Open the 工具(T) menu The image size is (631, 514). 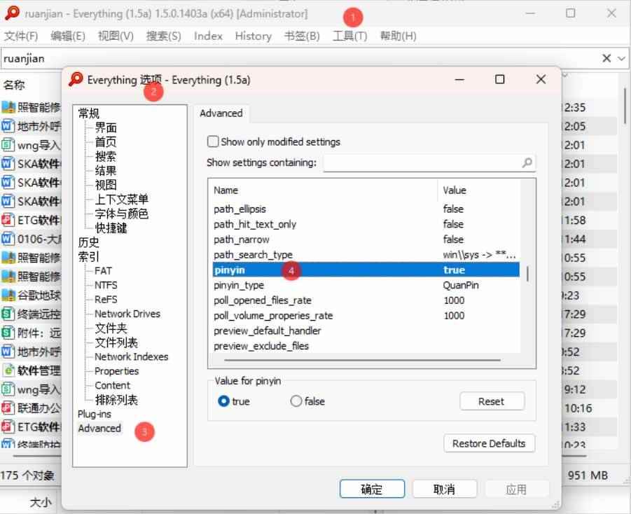pyautogui.click(x=349, y=36)
